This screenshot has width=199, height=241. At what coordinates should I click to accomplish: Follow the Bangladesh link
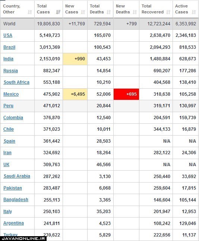(16, 200)
